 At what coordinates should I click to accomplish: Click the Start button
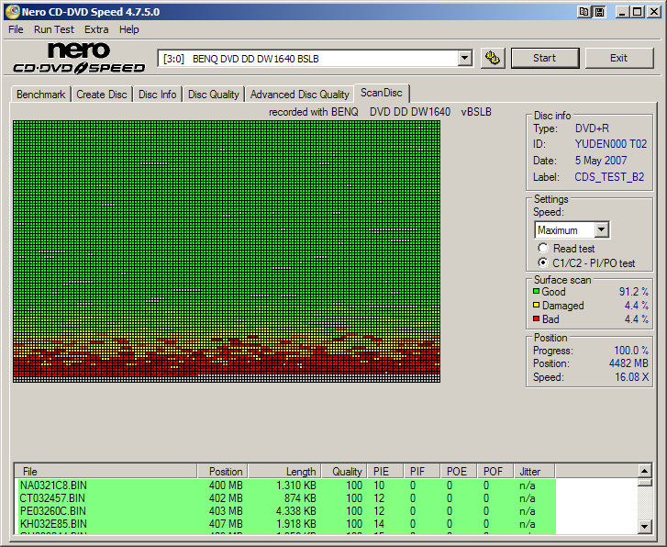[545, 58]
